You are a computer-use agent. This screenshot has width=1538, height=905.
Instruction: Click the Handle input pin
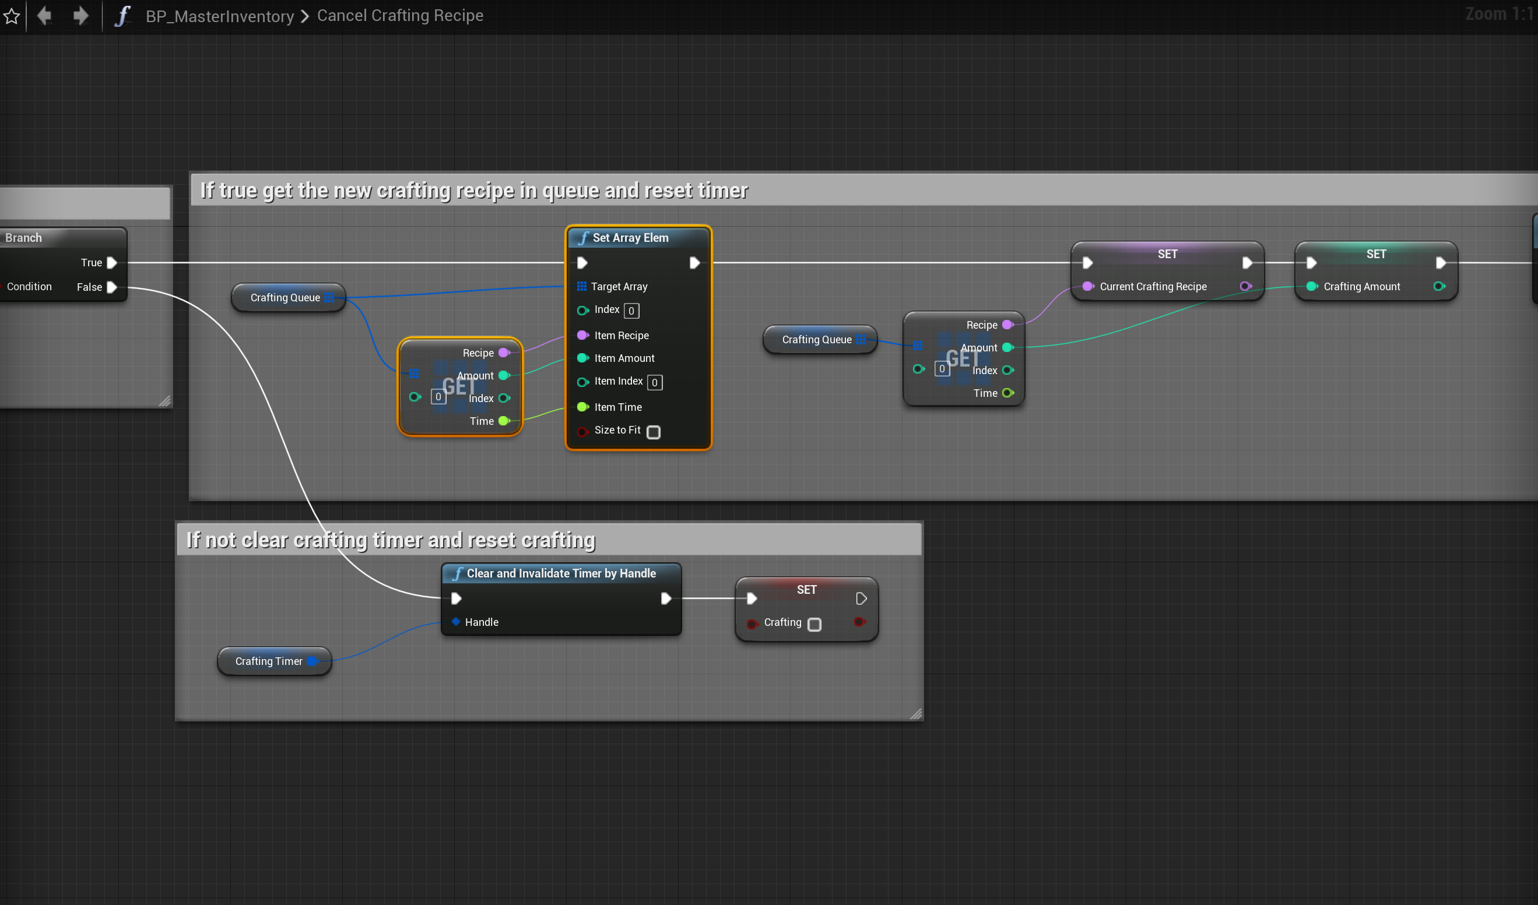456,621
